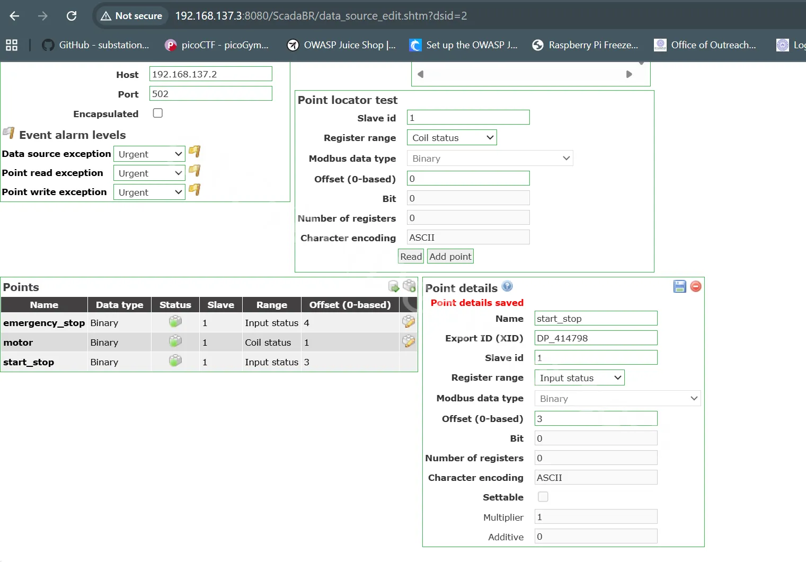Reload the browser page
The height and width of the screenshot is (562, 806).
pos(72,16)
